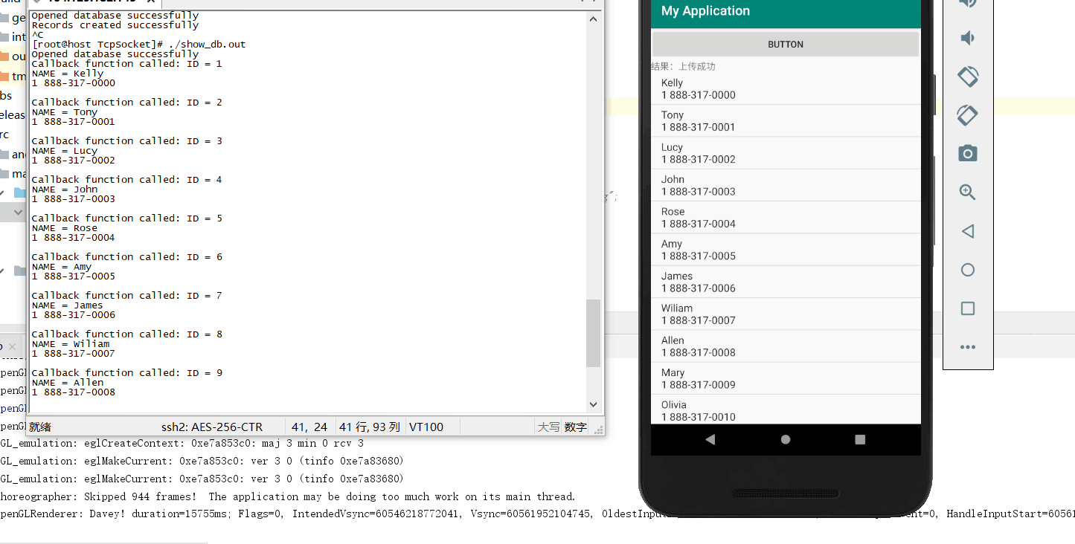Click the '结果: 上传成功' result label
Viewport: 1075px width, 544px height.
[x=683, y=66]
